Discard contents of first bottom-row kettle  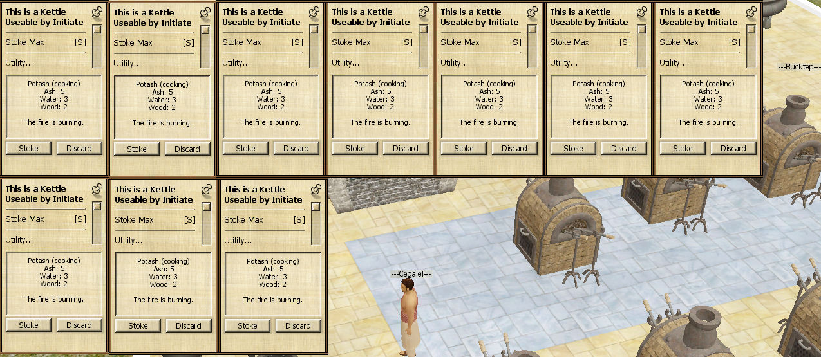click(79, 325)
